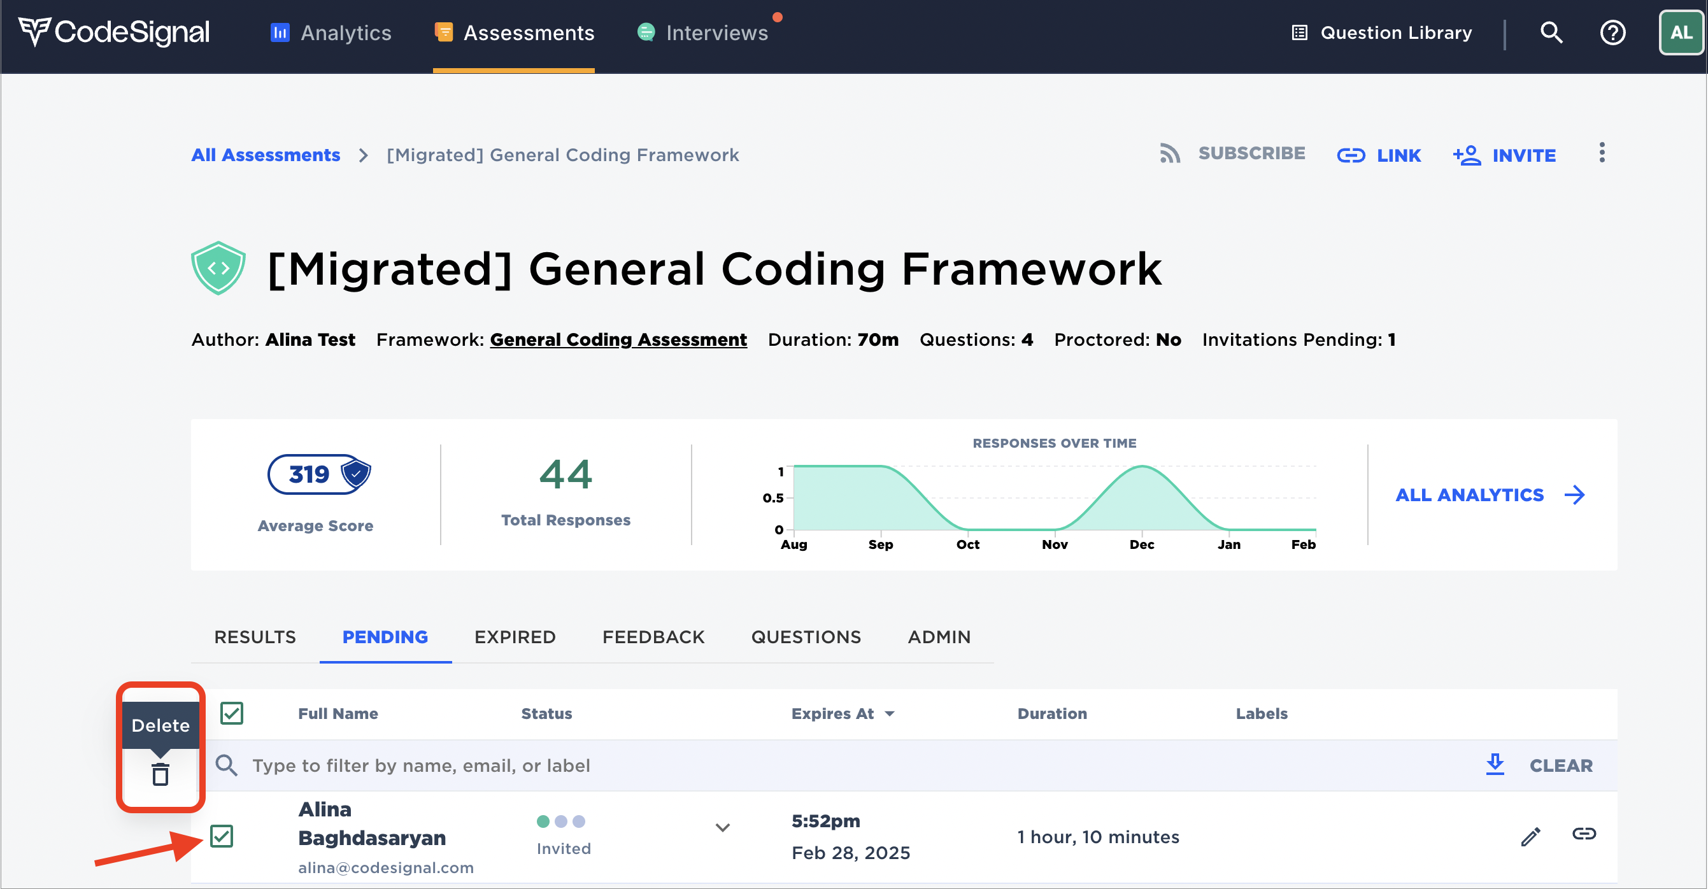1708x889 pixels.
Task: Click the pencil edit icon in Alina's row
Action: pyautogui.click(x=1530, y=836)
